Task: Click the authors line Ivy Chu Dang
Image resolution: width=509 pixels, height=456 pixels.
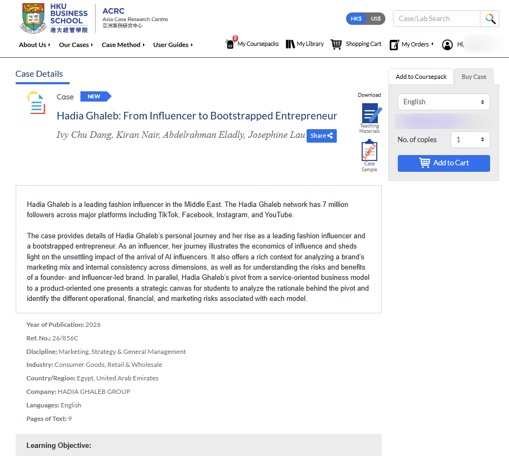Action: pyautogui.click(x=180, y=135)
